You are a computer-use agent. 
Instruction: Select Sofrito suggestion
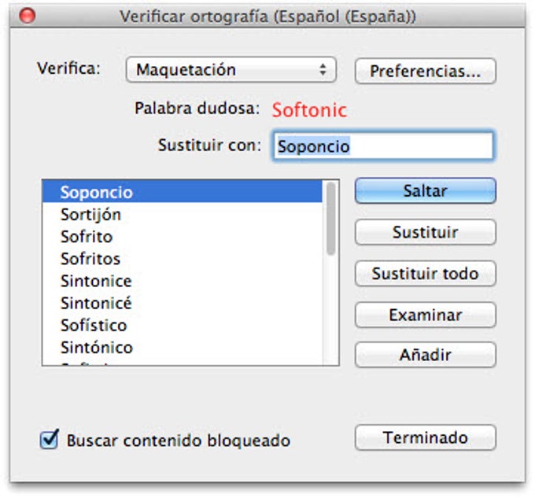(x=183, y=237)
